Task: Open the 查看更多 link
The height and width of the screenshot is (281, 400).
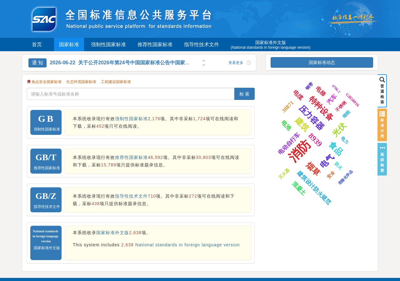Action: [x=236, y=63]
